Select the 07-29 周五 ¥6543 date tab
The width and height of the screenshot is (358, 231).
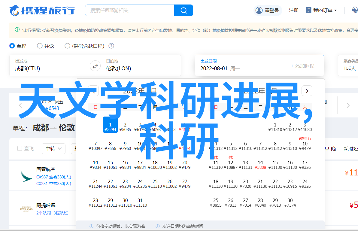coord(53,105)
